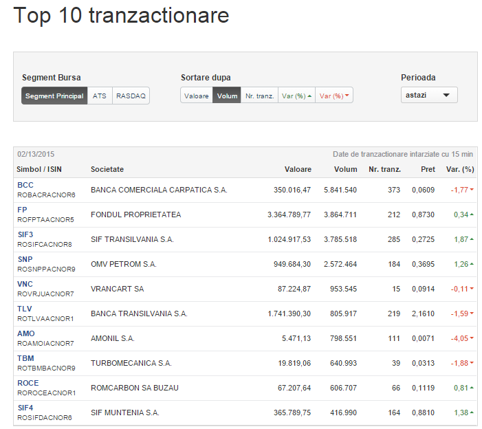
Task: Click the green up arrow next to 1,26
Action: tap(472, 264)
